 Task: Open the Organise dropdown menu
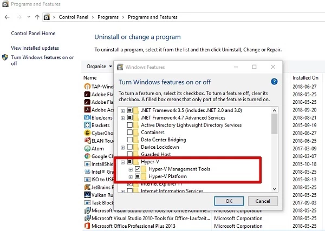pos(99,67)
